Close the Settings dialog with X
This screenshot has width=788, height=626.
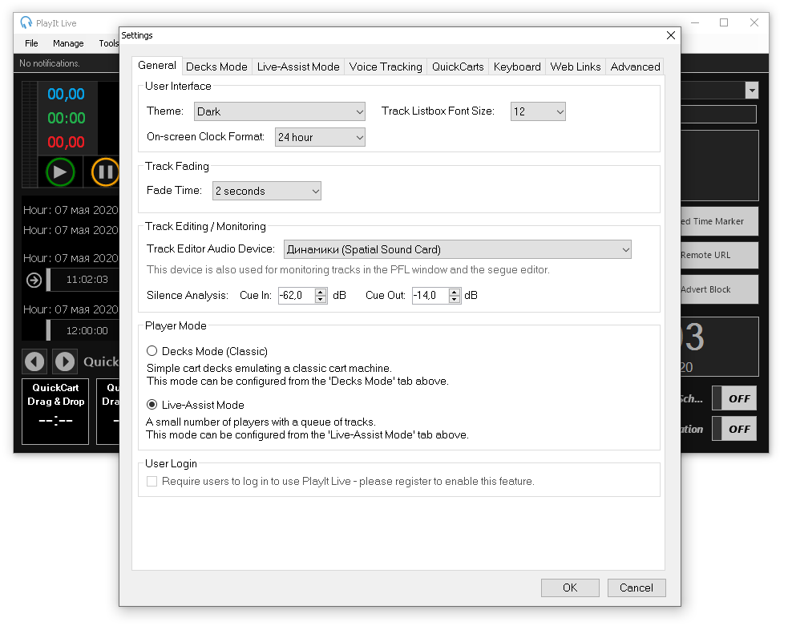[x=670, y=35]
